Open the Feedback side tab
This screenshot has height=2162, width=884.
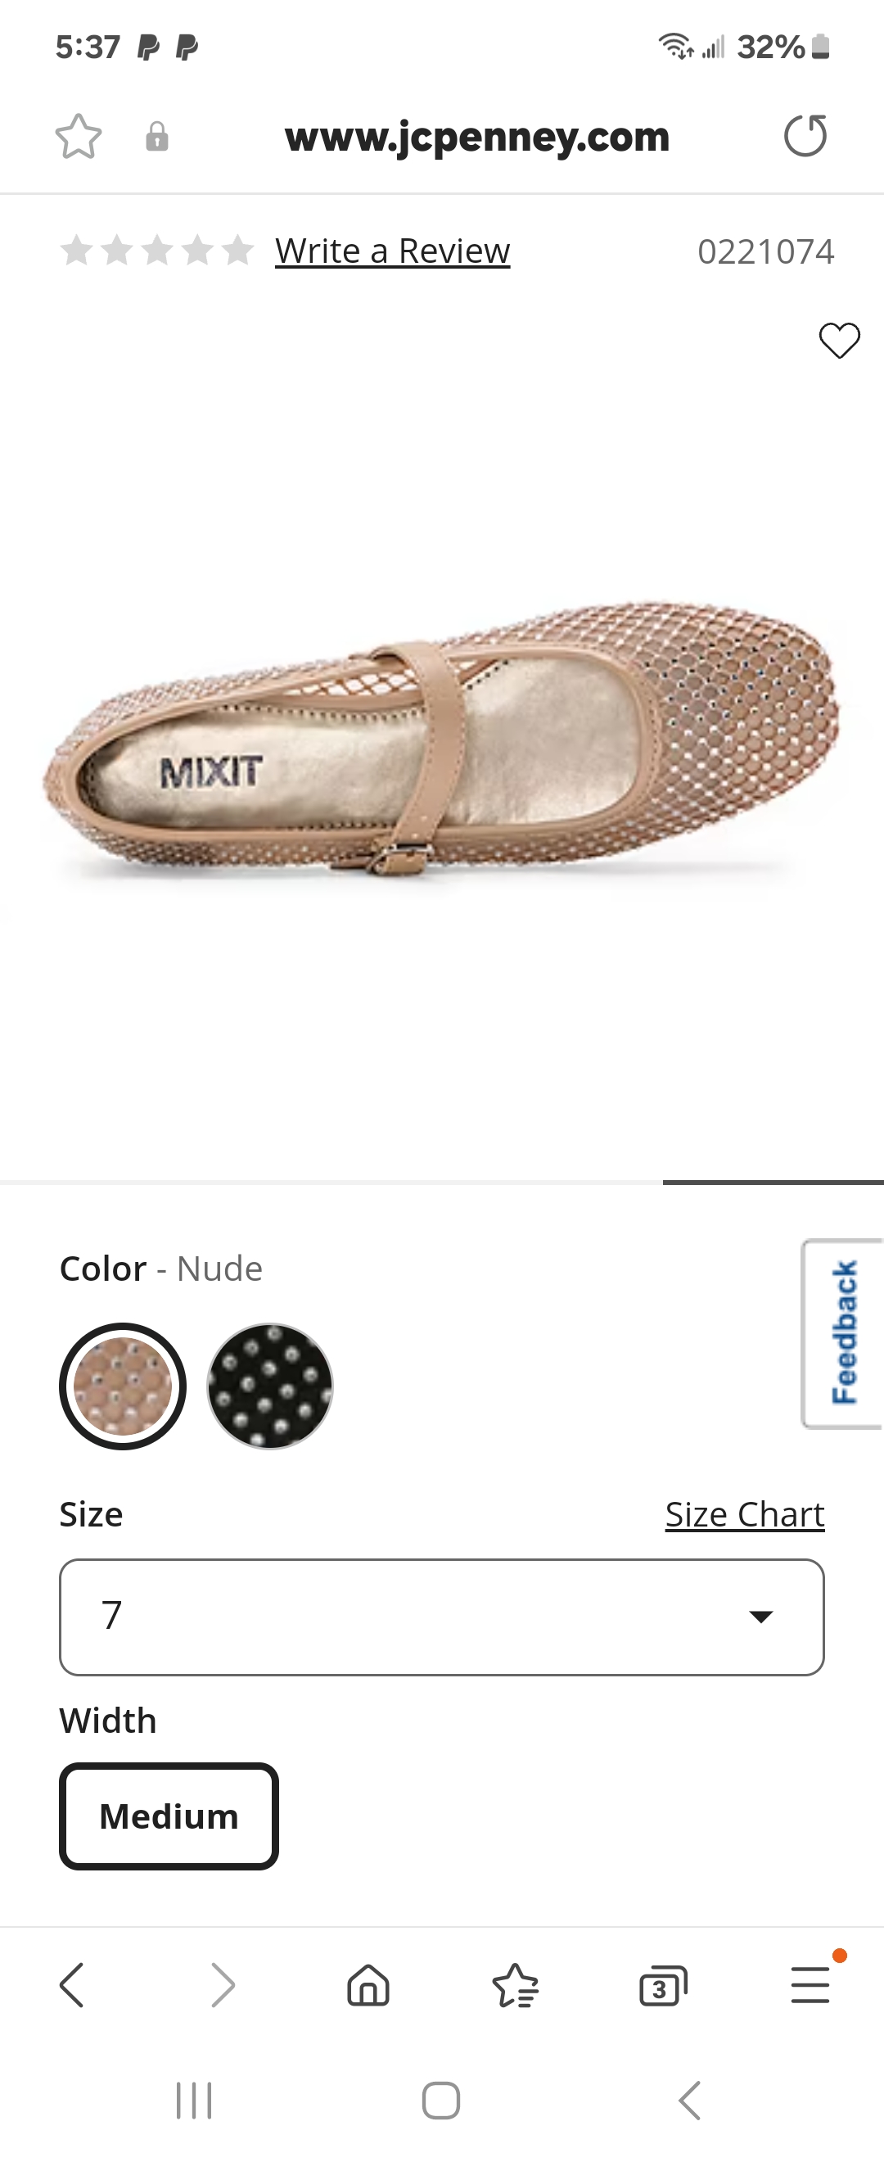843,1332
